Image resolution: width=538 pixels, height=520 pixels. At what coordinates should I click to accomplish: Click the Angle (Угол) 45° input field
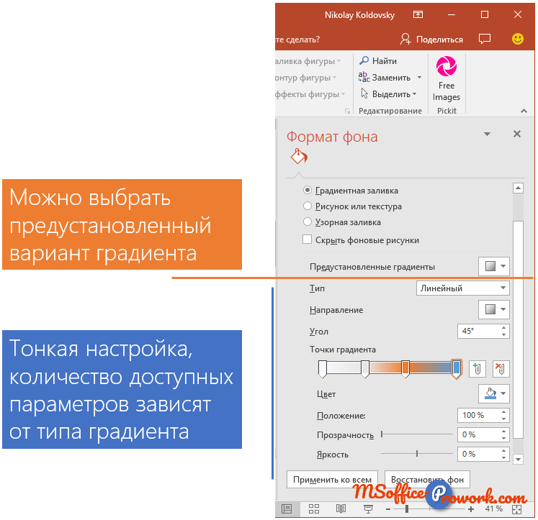(478, 331)
